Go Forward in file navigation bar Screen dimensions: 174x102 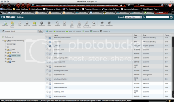point(77,31)
